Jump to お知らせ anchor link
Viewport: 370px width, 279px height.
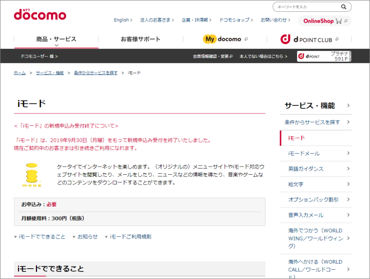coord(87,237)
